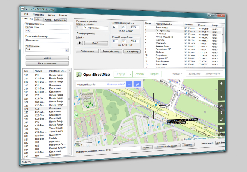Open the Narzędzia menu
Image resolution: width=247 pixels, height=172 pixels.
[x=38, y=14]
